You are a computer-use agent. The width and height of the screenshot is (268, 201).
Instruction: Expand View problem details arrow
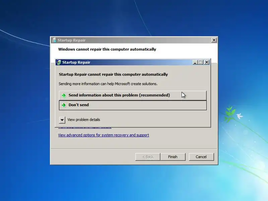[x=62, y=120]
